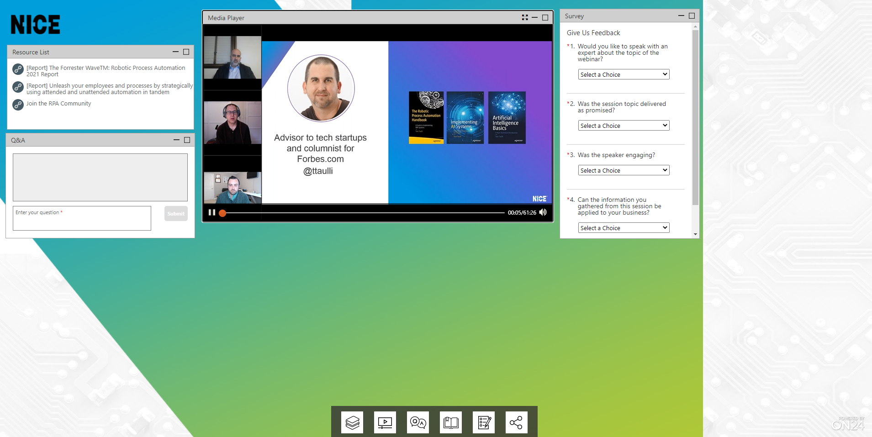872x437 pixels.
Task: Click the Enter your question field
Action: tap(82, 218)
